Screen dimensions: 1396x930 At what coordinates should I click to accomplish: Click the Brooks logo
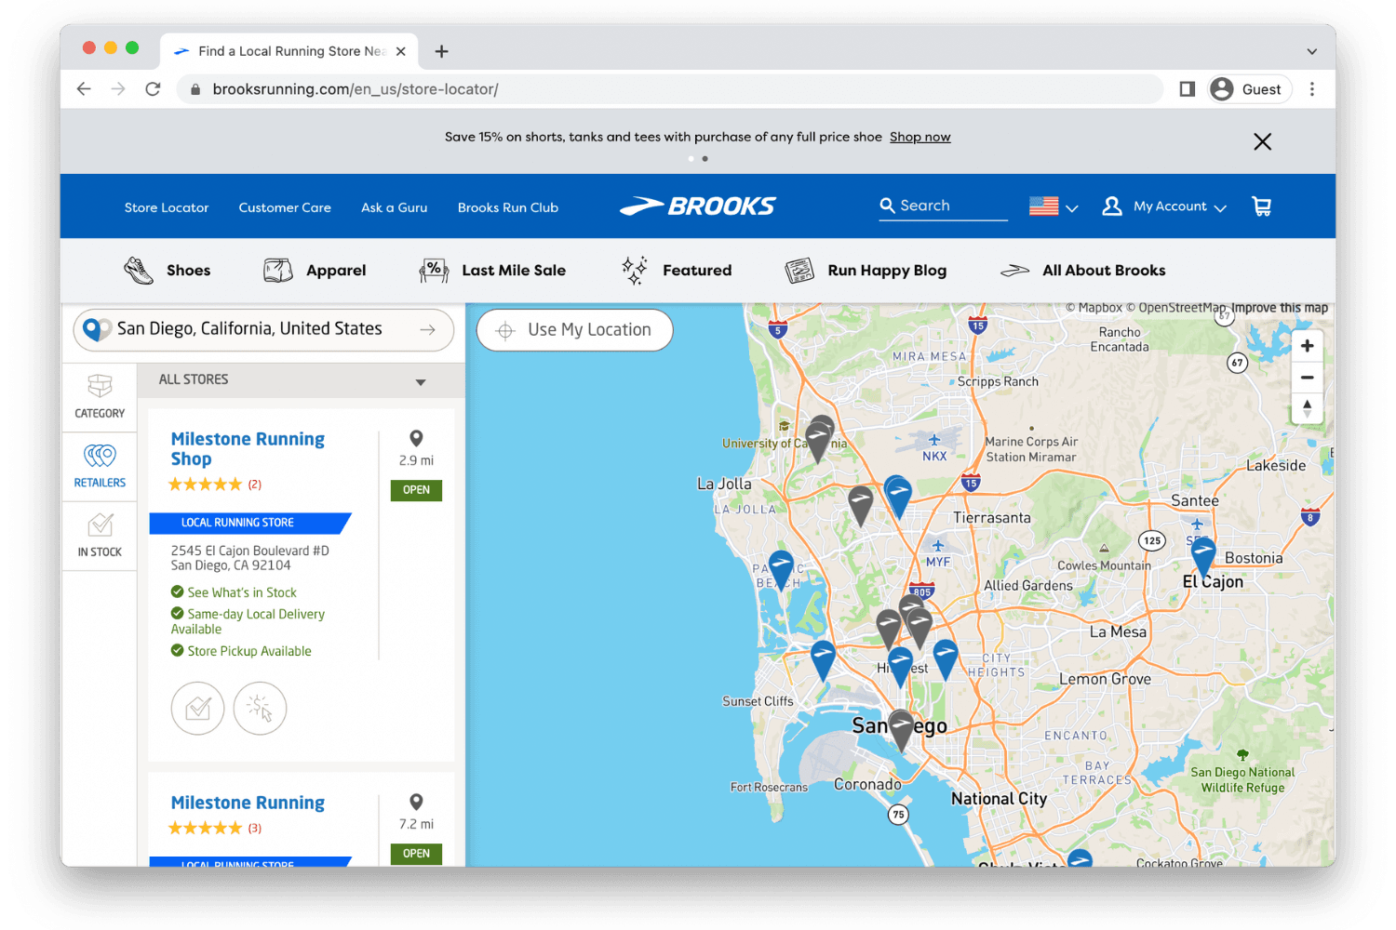tap(698, 206)
